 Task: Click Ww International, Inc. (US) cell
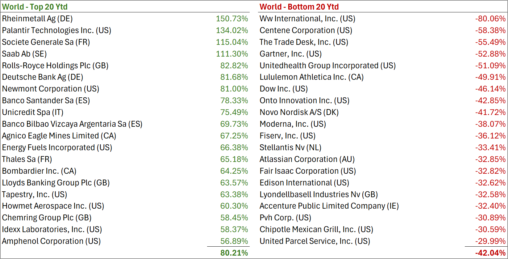tap(307, 19)
